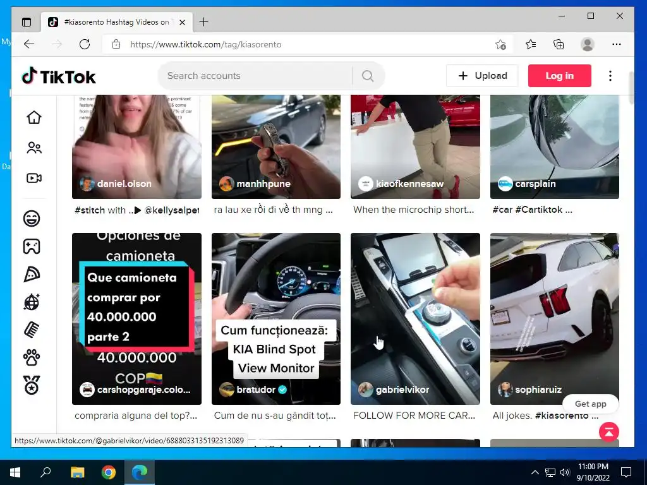Open kiaofkennesaw video thumbnail
This screenshot has height=485, width=647.
415,147
